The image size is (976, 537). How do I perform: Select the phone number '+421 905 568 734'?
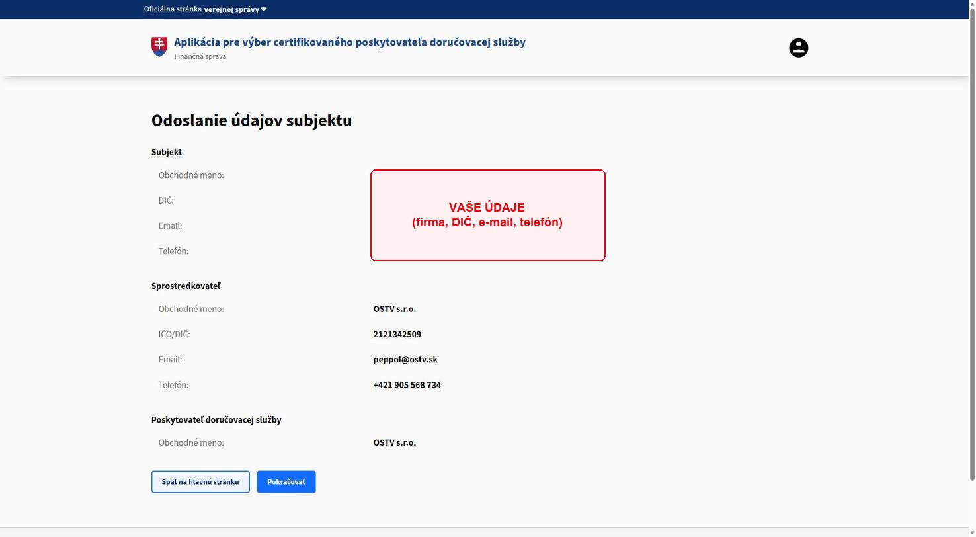407,385
